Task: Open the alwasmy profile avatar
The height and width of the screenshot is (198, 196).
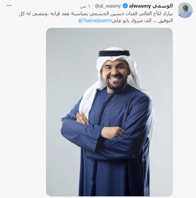Action: [x=185, y=10]
